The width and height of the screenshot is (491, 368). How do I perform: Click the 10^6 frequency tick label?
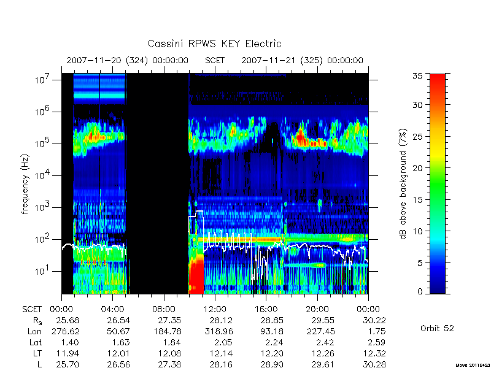44,111
